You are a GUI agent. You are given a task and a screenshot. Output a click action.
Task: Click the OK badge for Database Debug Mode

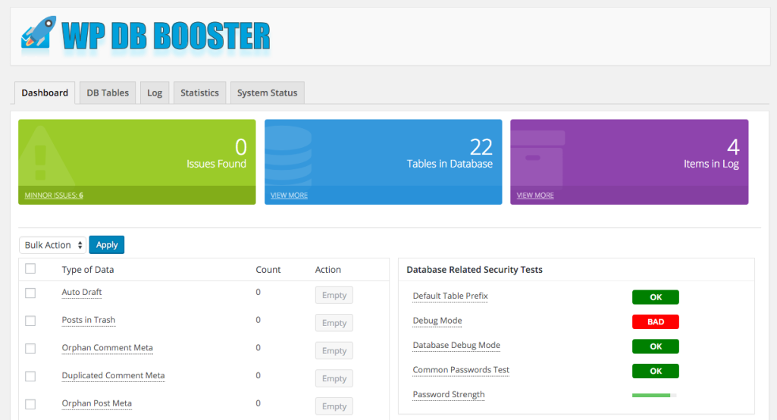(656, 346)
